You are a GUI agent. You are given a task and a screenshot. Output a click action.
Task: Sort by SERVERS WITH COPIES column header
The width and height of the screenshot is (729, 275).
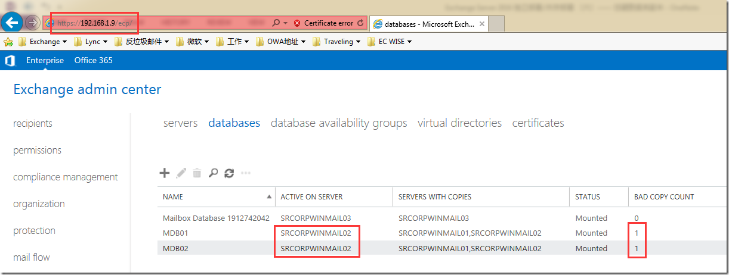pyautogui.click(x=481, y=196)
